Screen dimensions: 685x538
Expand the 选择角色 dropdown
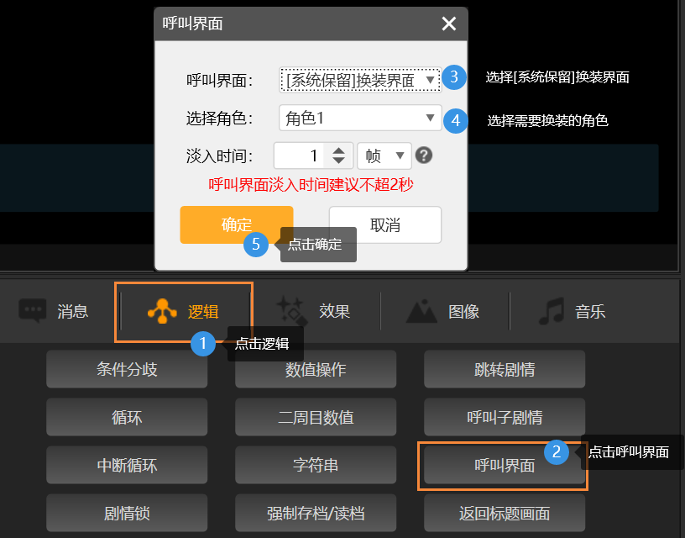359,119
